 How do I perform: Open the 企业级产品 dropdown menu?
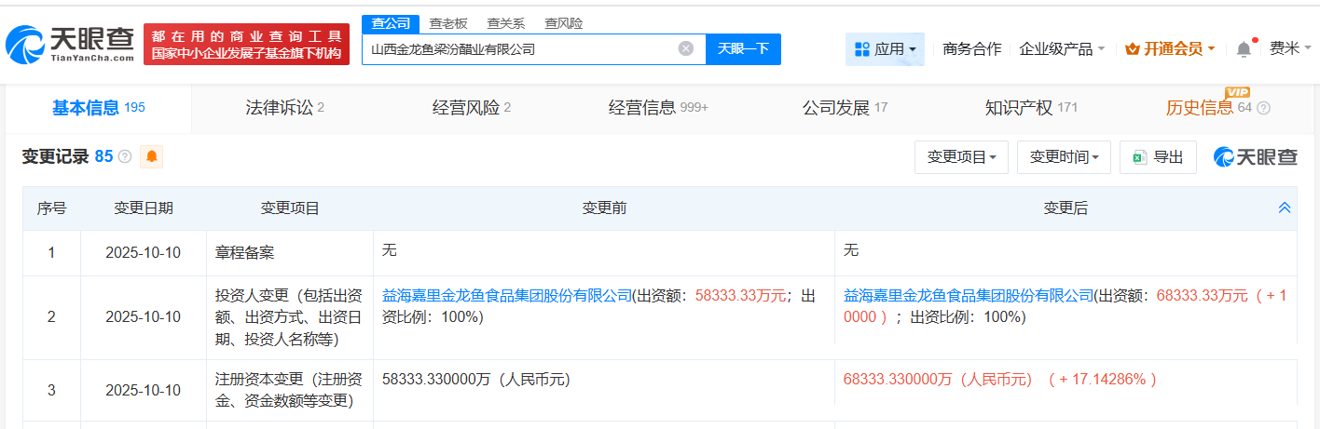coord(1062,48)
